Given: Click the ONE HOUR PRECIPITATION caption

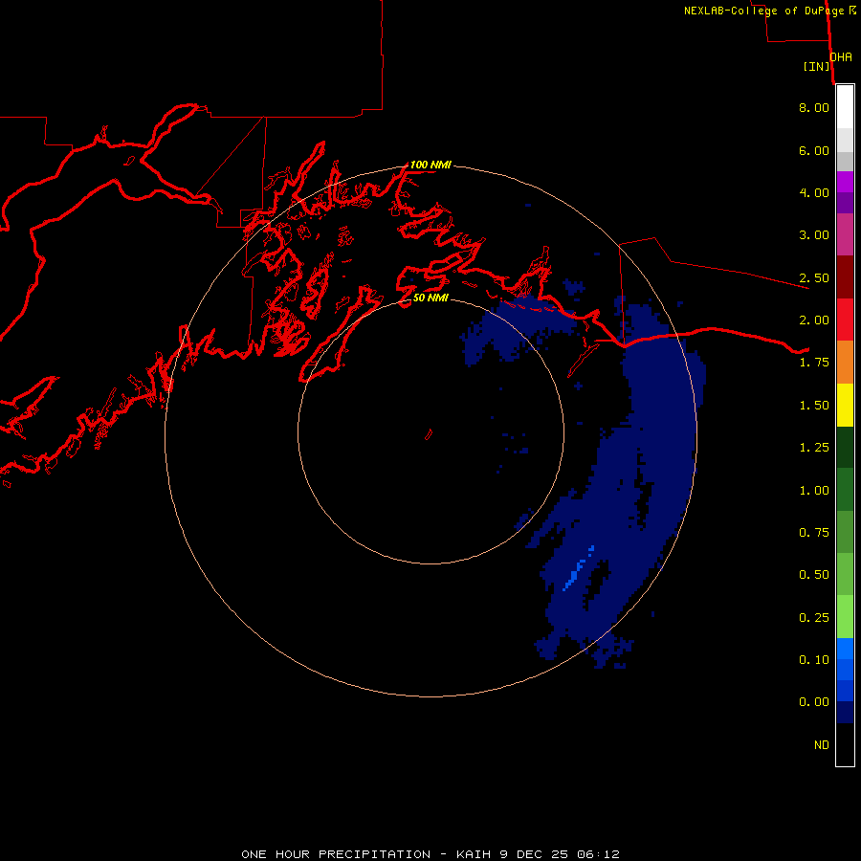Looking at the screenshot, I should pyautogui.click(x=336, y=854).
